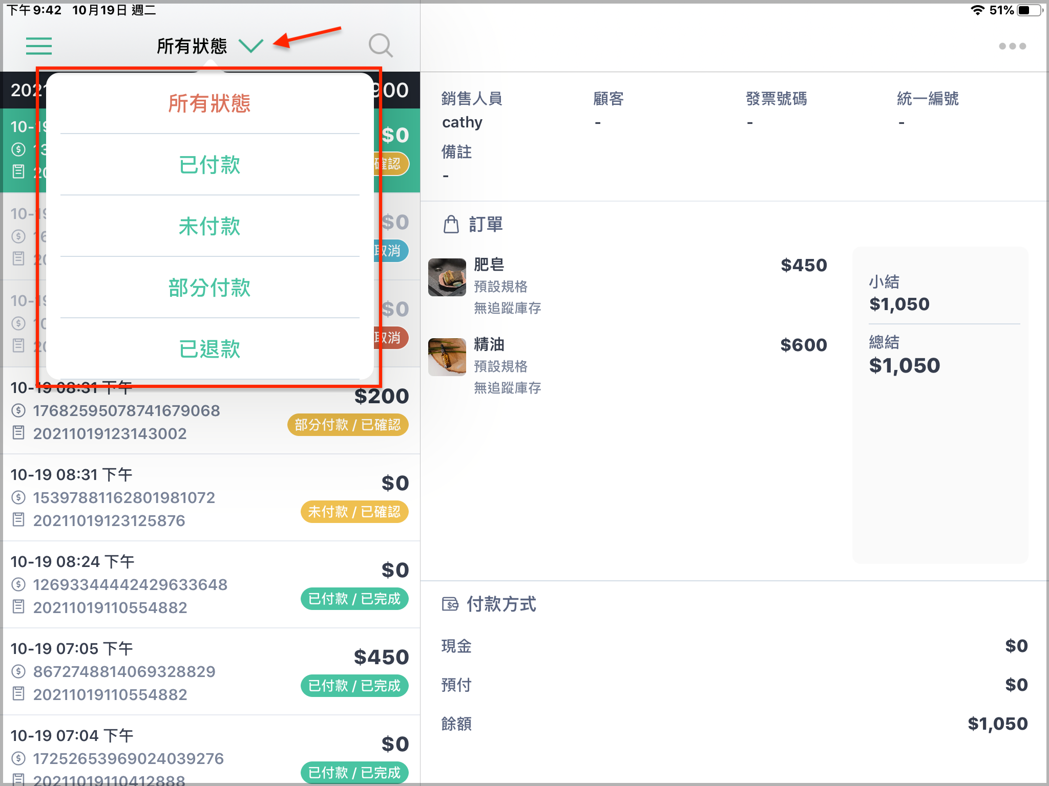This screenshot has width=1049, height=786.
Task: Choose 未付款 filter option
Action: (209, 226)
